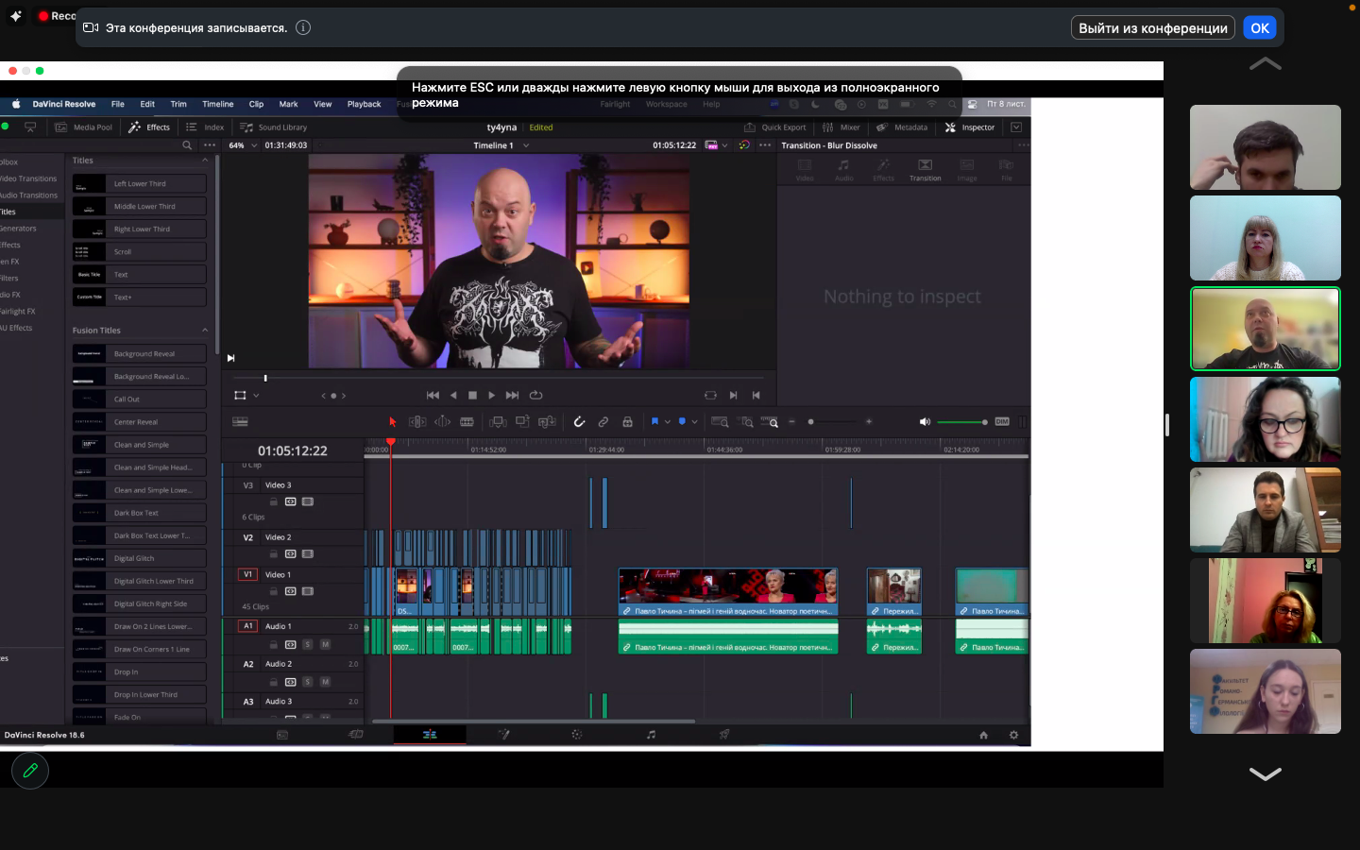The image size is (1360, 850).
Task: Open the Timeline 1 name dropdown
Action: (x=526, y=145)
